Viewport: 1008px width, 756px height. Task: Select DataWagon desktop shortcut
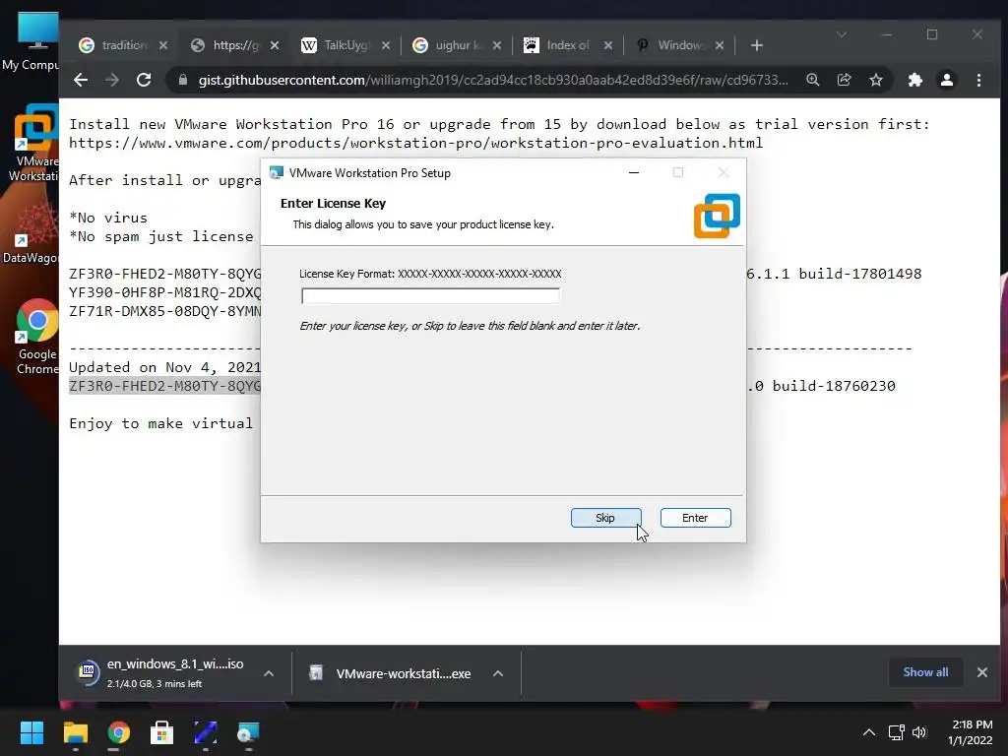click(31, 231)
